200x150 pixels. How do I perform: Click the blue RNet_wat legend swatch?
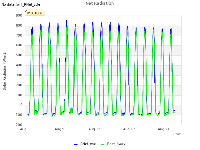(76, 144)
